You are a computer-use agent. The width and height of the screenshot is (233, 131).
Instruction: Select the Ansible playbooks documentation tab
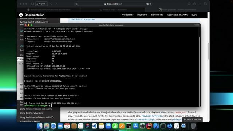pyautogui.click(x=177, y=10)
